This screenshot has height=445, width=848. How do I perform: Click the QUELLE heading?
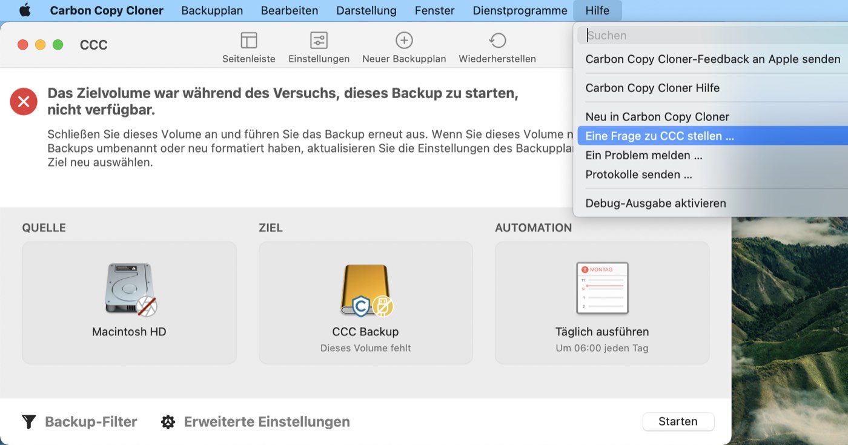pyautogui.click(x=44, y=228)
